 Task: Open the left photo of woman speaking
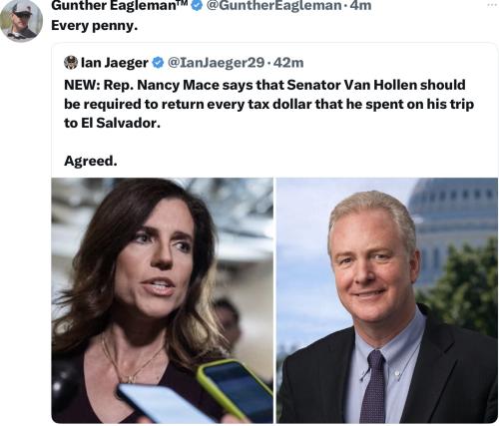(x=163, y=300)
